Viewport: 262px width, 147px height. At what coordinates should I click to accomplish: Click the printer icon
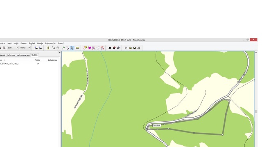point(139,48)
